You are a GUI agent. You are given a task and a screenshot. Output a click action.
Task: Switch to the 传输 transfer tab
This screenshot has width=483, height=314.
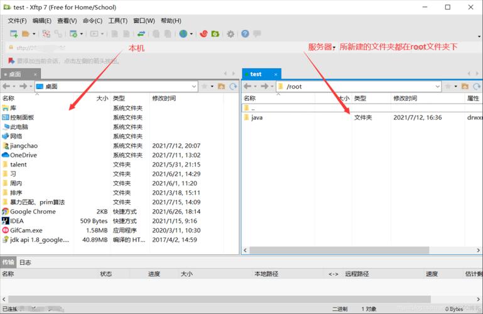click(8, 263)
